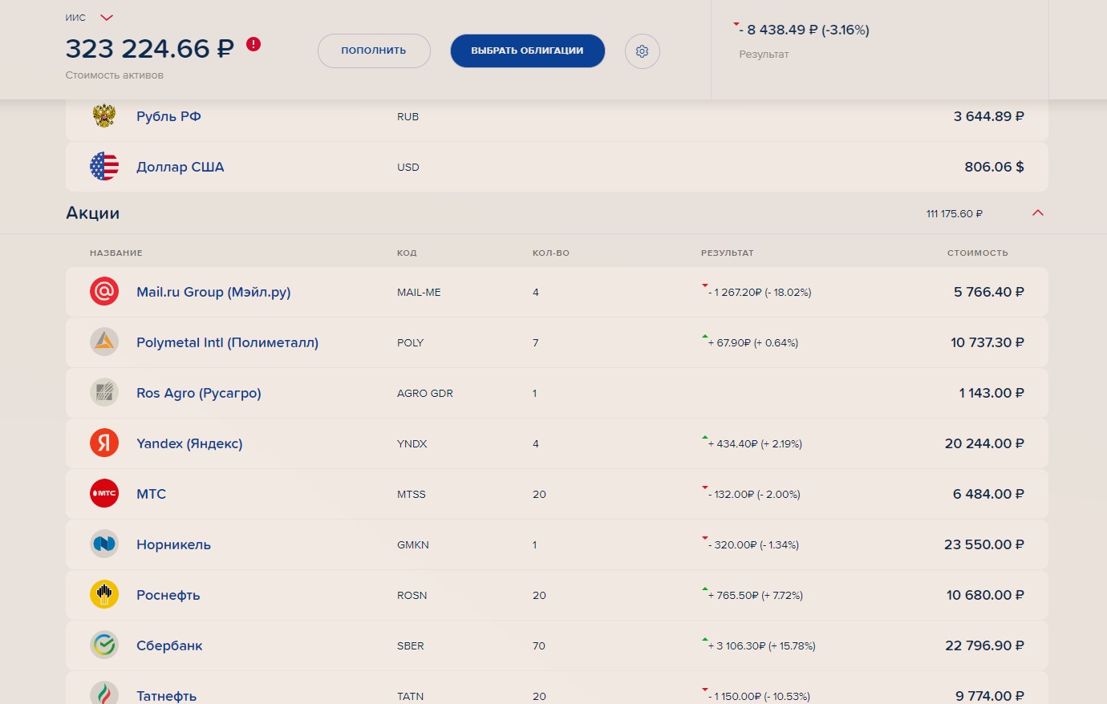Collapse the Акции section chevron
Screen dimensions: 1107x704
1037,213
